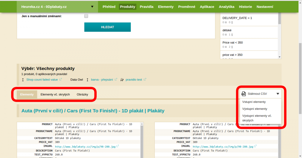Click the CSV file icon in Stáhnout CSV
Screen dimensions: 302x158
(x=244, y=94)
